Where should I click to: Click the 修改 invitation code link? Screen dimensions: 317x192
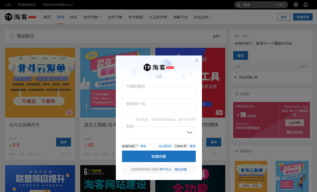(x=143, y=146)
